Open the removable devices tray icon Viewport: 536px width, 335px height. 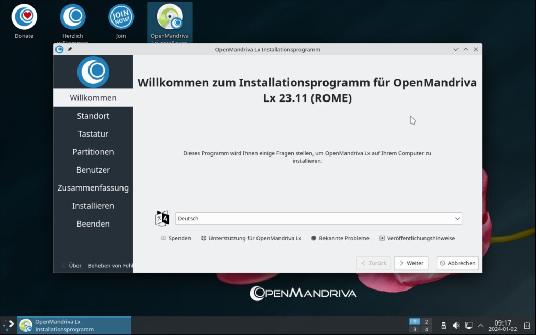pos(443,326)
